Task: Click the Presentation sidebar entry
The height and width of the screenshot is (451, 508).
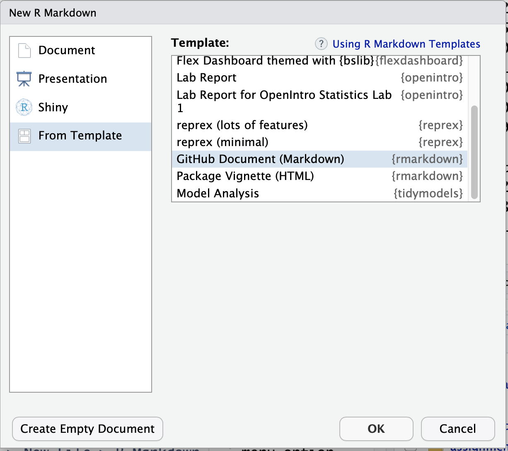Action: 72,79
